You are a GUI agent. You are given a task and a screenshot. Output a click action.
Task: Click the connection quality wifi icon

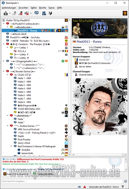123,187
